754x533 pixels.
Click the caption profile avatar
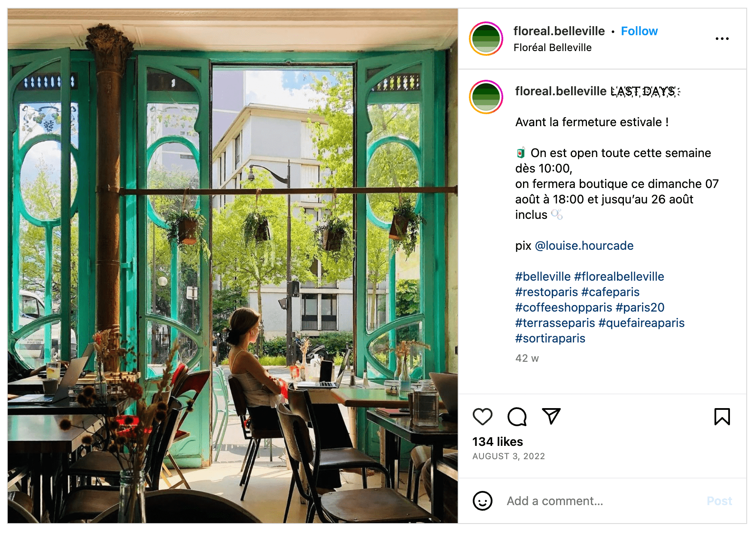(x=486, y=97)
